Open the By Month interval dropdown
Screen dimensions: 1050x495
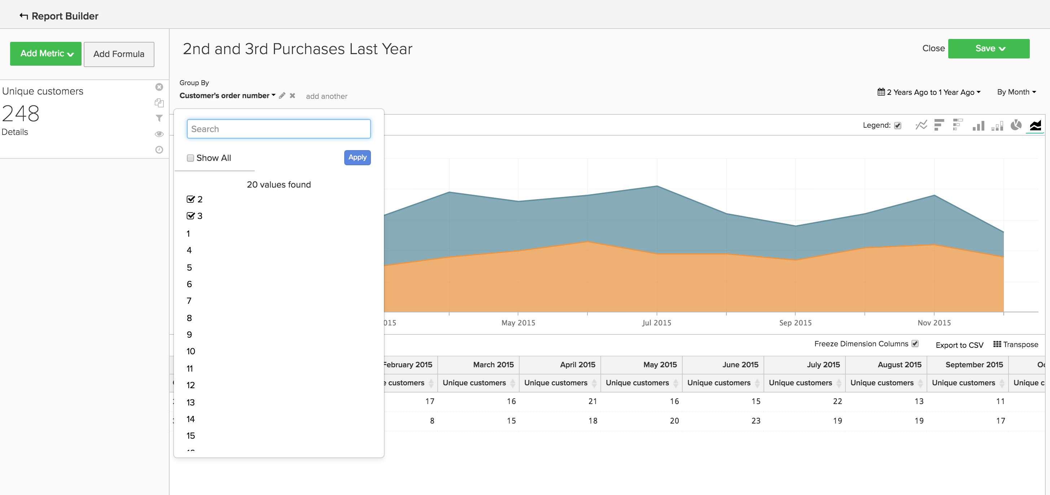tap(1016, 92)
